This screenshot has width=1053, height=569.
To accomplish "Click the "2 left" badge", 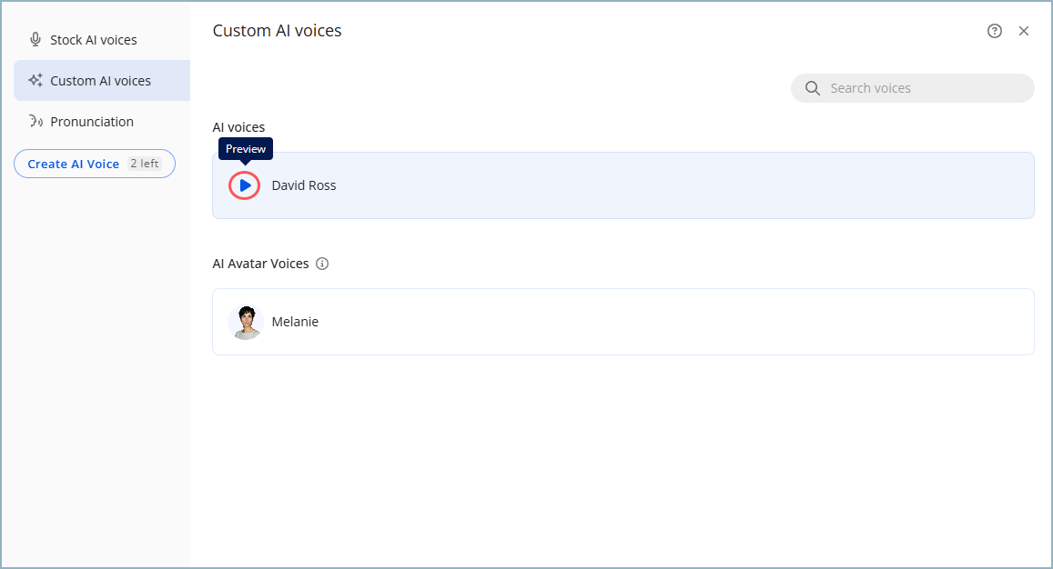I will pos(144,164).
